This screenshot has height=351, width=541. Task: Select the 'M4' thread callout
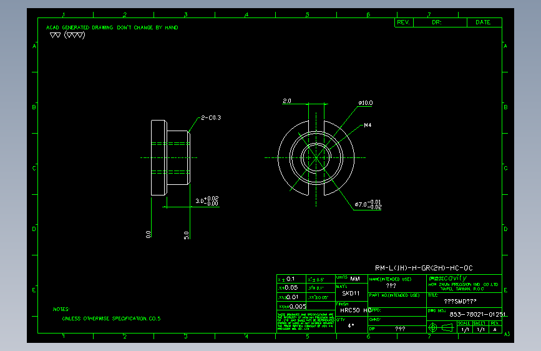(x=368, y=125)
